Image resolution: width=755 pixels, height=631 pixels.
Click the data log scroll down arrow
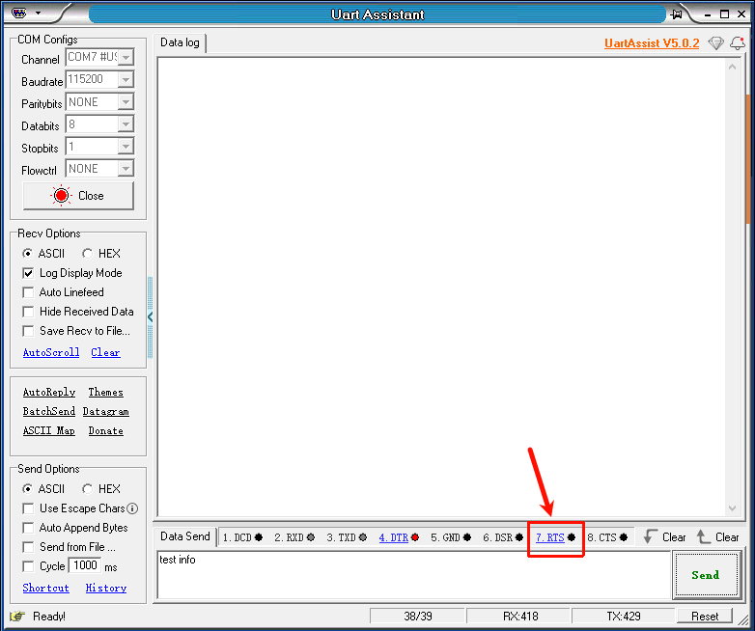tap(733, 508)
